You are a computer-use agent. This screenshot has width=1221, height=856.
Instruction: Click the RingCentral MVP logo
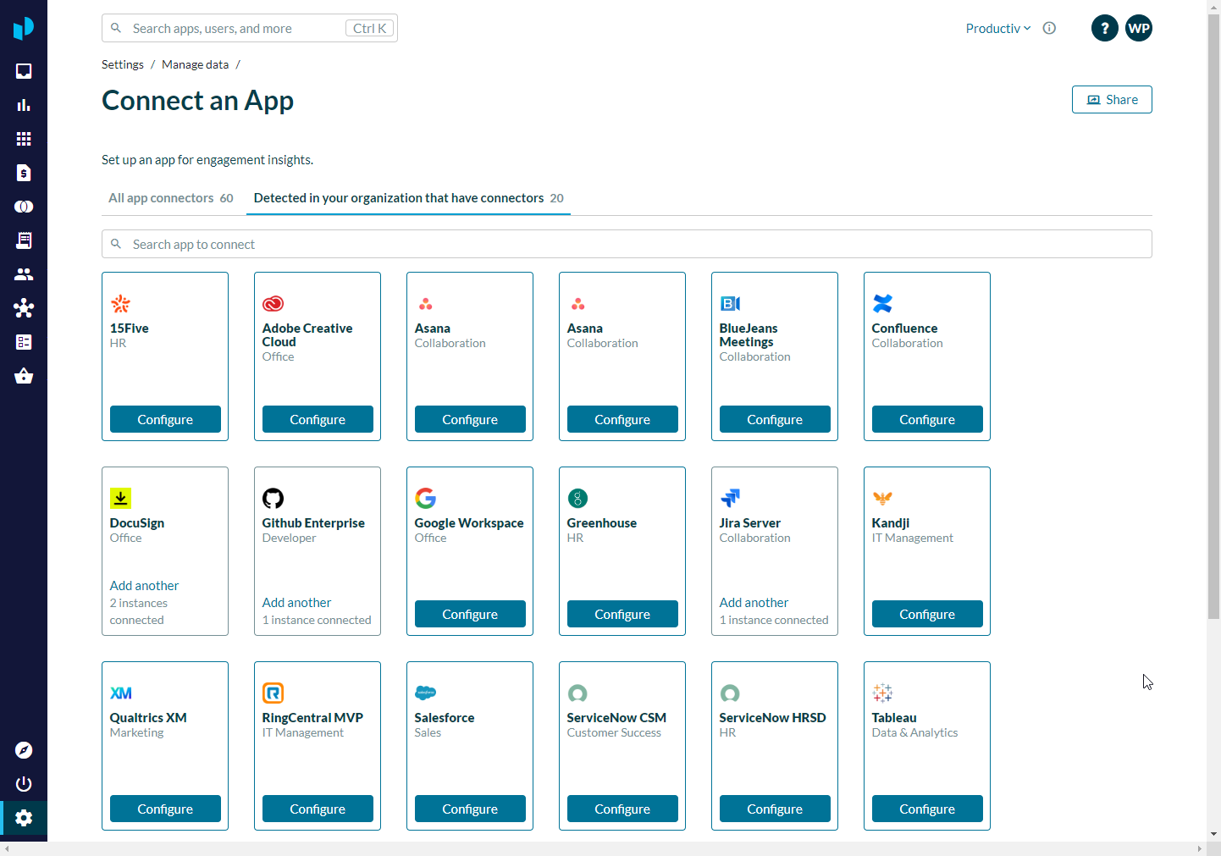[x=273, y=693]
